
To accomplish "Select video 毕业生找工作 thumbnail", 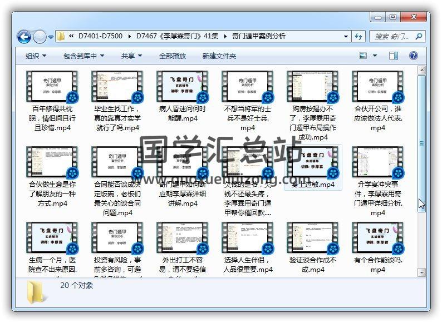I will [117, 86].
